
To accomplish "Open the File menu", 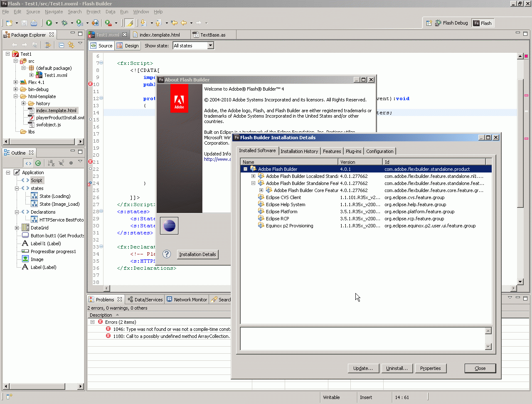I will point(5,12).
